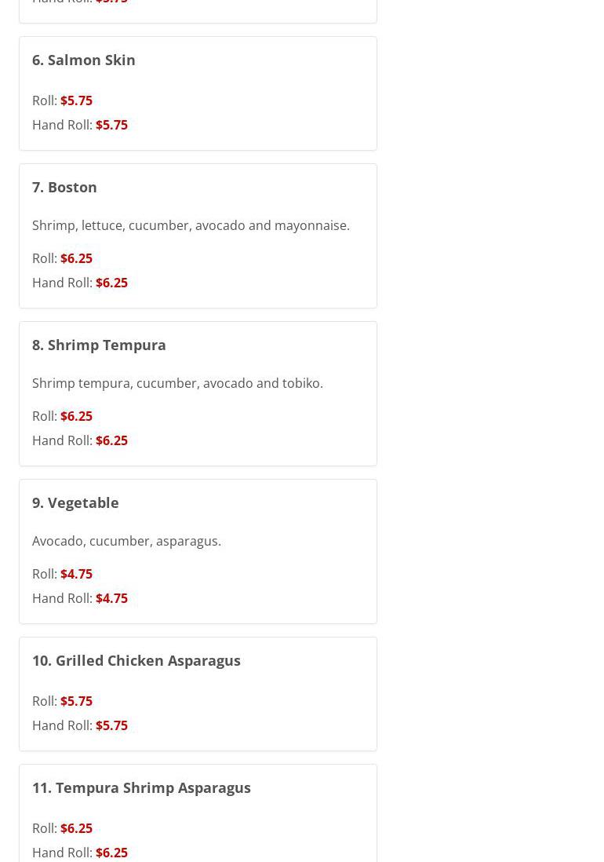This screenshot has height=862, width=604.
Task: Pick the Boston Roll $6.25 option
Action: [x=76, y=258]
